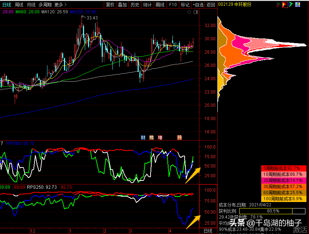
Task: Click the 标记 mark button
Action: tap(185, 5)
